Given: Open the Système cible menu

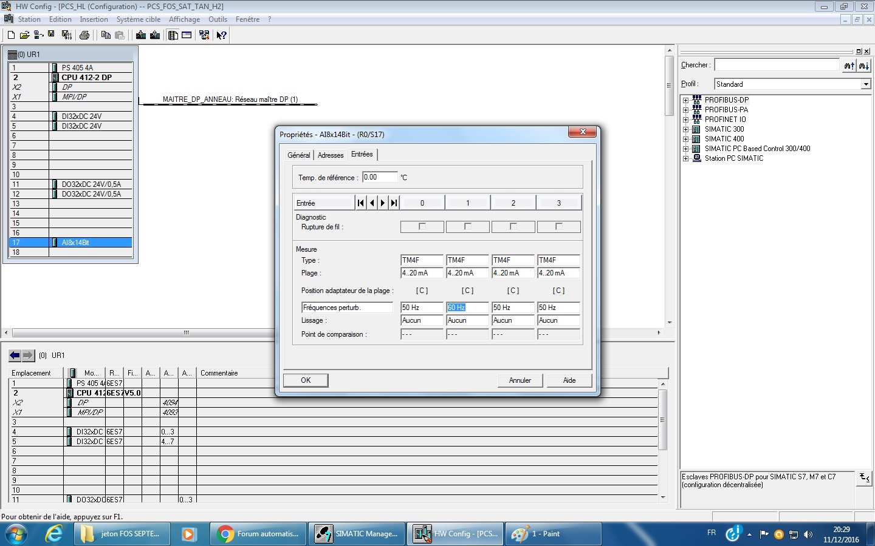Looking at the screenshot, I should coord(139,19).
